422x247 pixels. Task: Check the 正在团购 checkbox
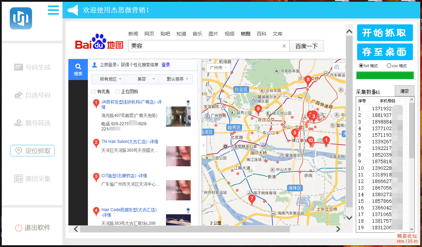118,92
